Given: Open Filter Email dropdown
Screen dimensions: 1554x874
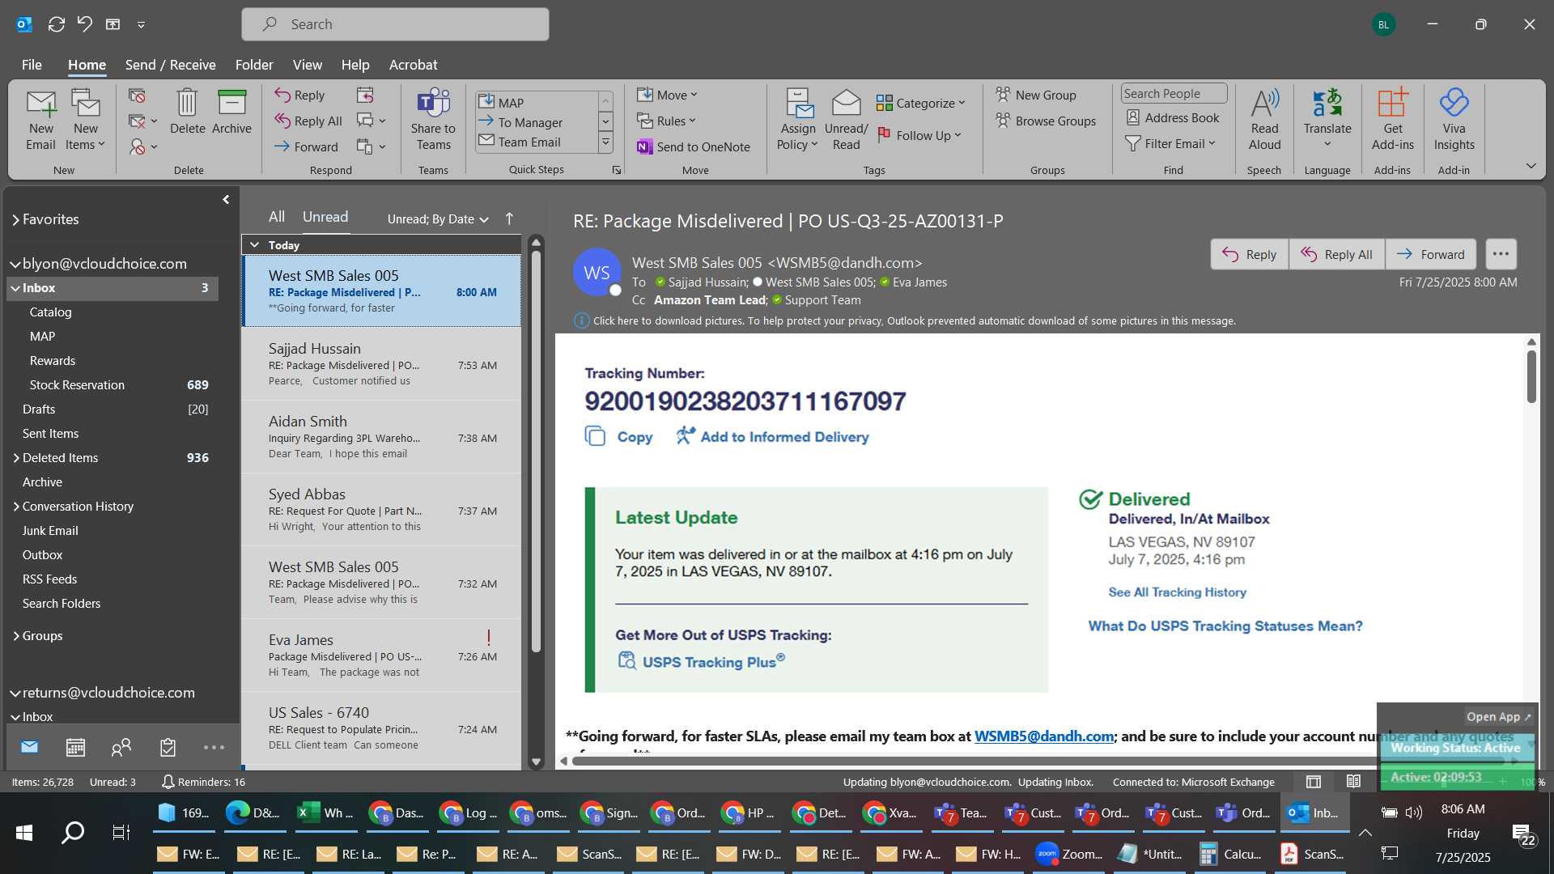Looking at the screenshot, I should [1170, 143].
